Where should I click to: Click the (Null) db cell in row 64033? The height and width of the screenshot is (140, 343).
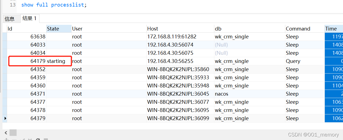click(x=250, y=45)
